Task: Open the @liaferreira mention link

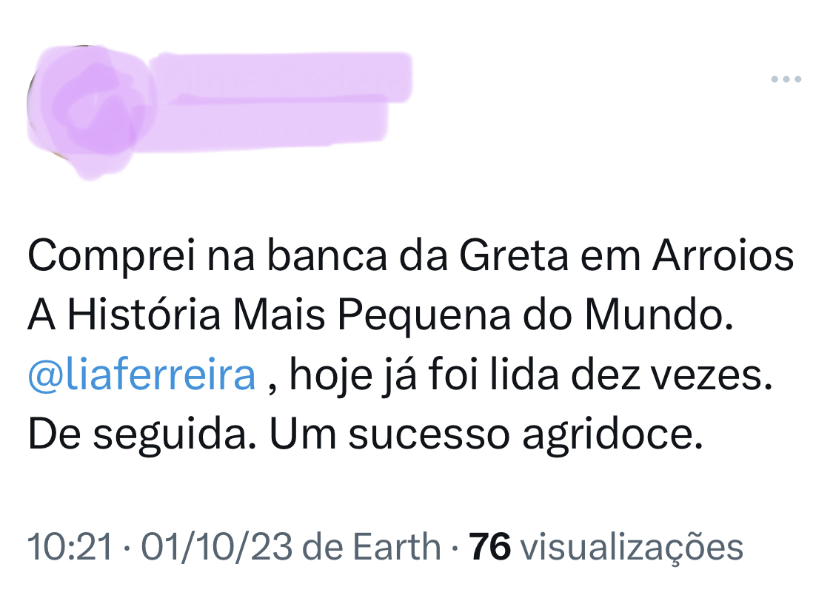Action: [x=141, y=376]
